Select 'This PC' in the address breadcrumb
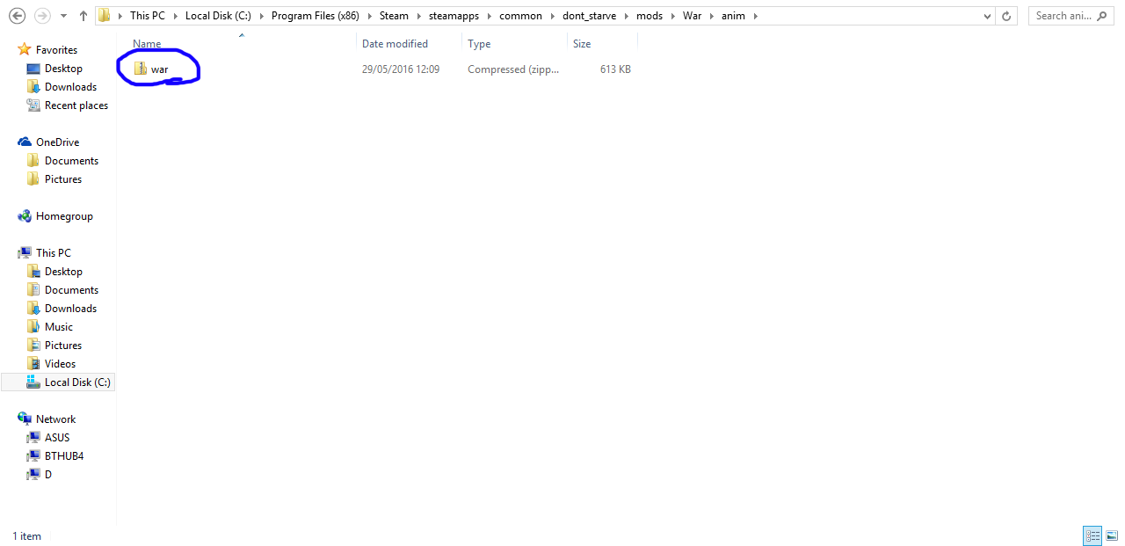The image size is (1125, 546). (147, 16)
